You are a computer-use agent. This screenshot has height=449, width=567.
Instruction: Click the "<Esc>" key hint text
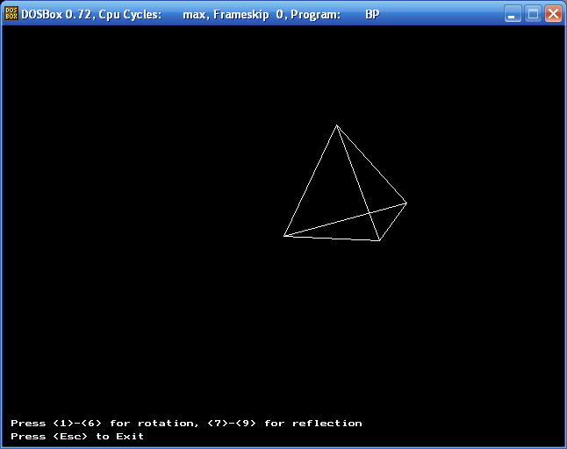pyautogui.click(x=70, y=437)
